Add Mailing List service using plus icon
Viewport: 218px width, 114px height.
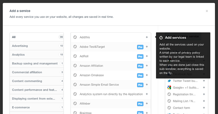(204, 101)
